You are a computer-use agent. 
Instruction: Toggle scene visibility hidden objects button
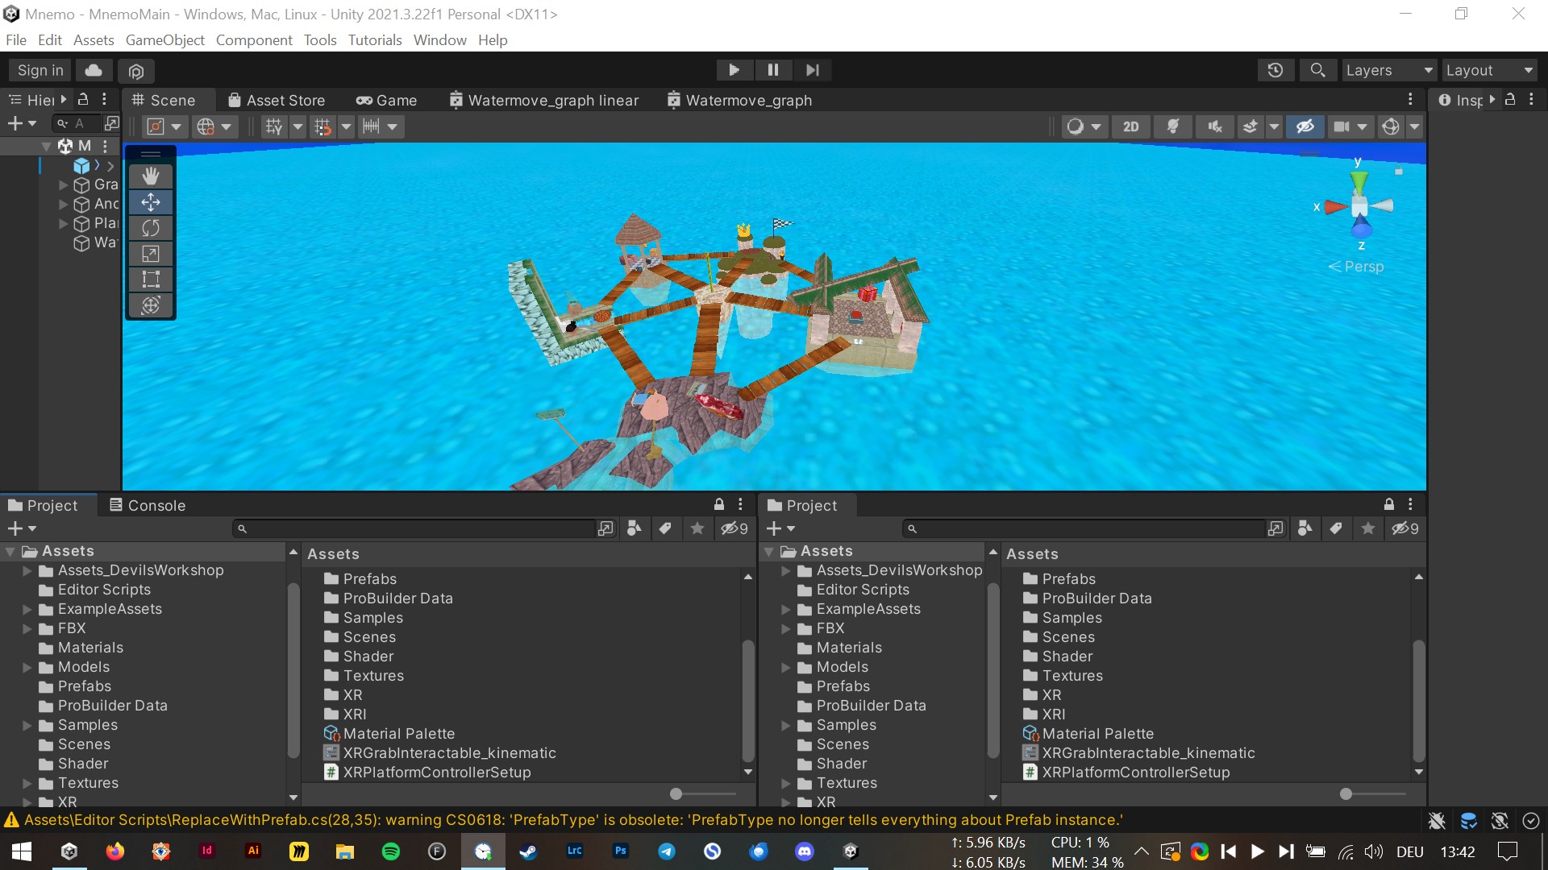pos(1305,126)
